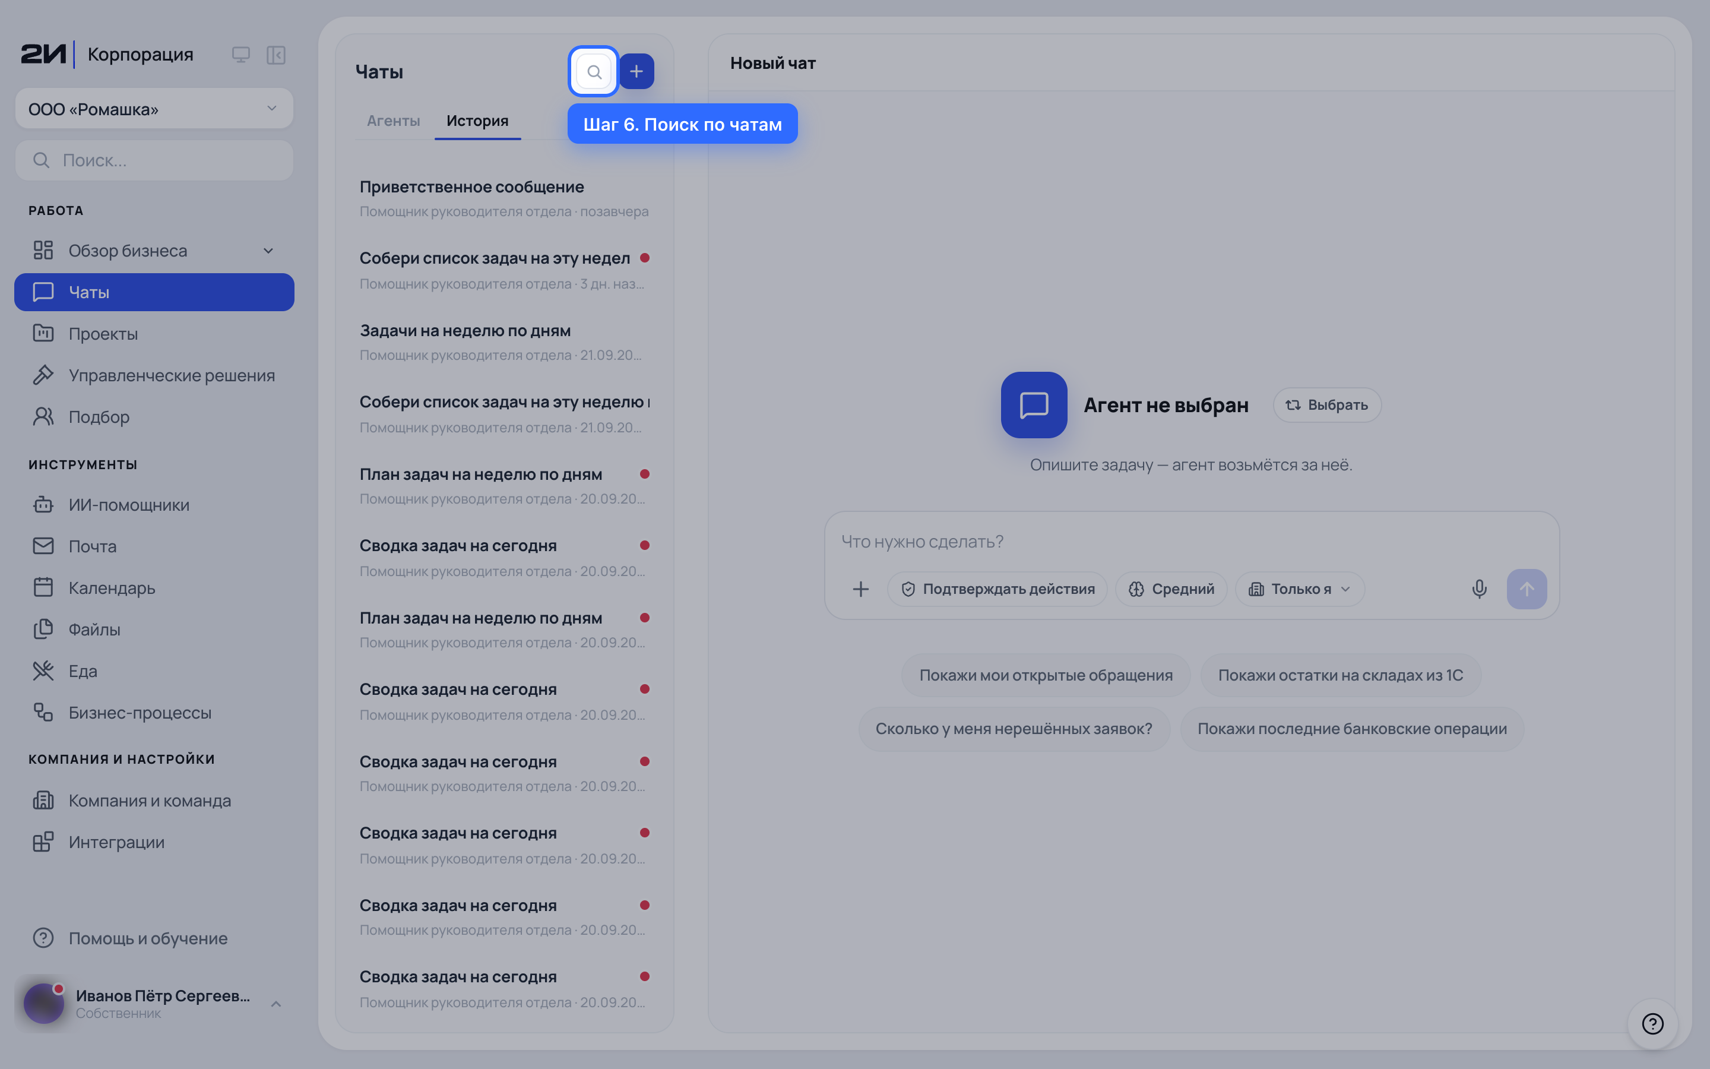1710x1069 pixels.
Task: Open Только я visibility dropdown
Action: point(1300,589)
